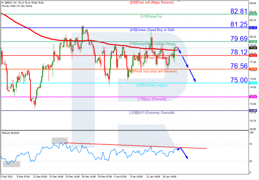Click the large 79.69 price annotation

click(x=239, y=39)
